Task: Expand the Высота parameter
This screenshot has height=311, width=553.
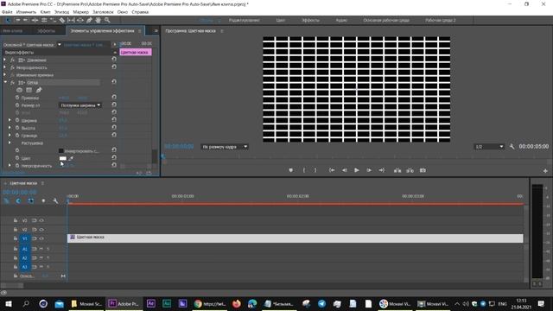Action: tap(10, 127)
